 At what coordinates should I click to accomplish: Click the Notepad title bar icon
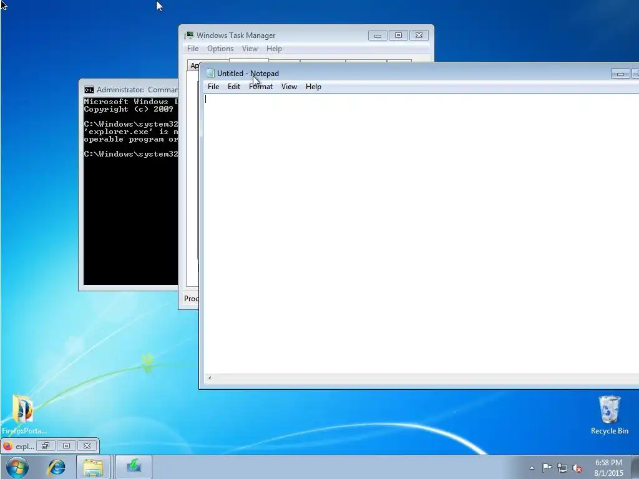[210, 74]
